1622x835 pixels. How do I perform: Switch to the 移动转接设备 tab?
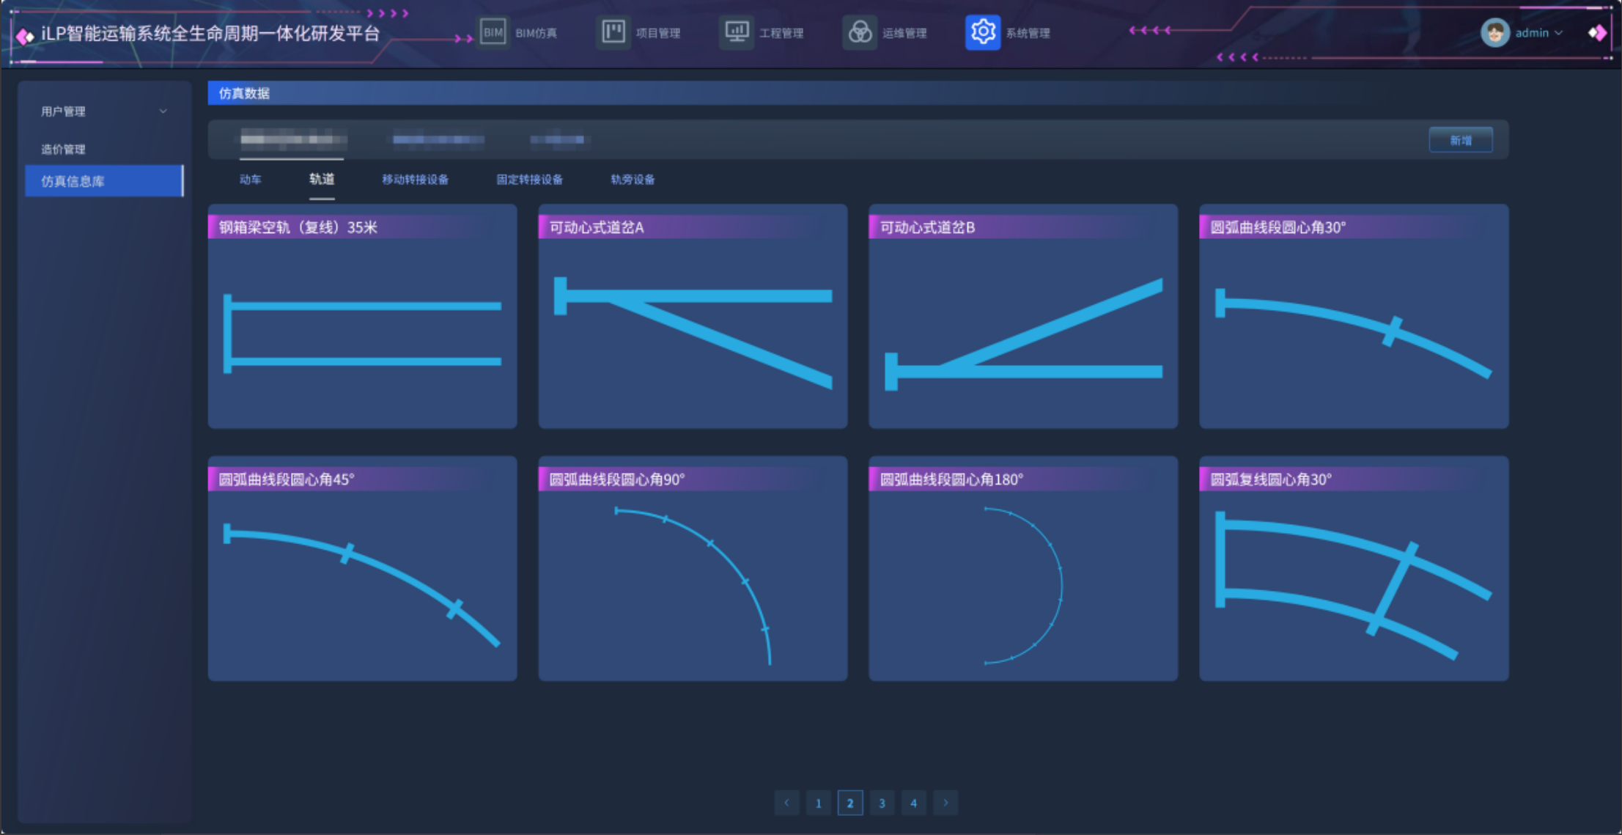click(415, 180)
